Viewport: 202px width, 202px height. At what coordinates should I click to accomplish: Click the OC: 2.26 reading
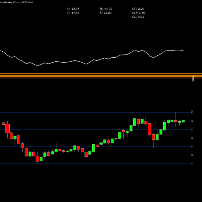(138, 9)
